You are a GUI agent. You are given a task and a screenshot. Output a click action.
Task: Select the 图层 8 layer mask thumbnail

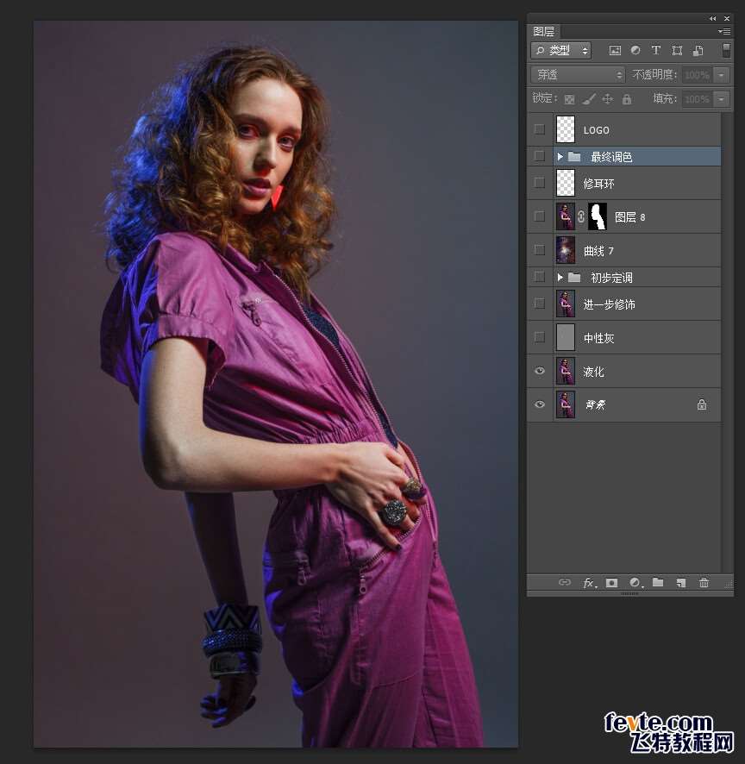[x=598, y=216]
